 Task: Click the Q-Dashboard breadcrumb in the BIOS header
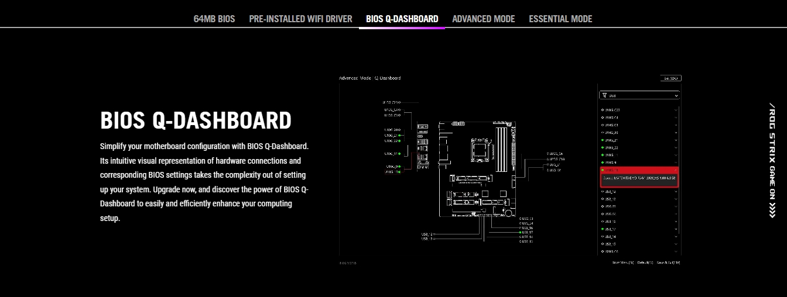[x=388, y=78]
